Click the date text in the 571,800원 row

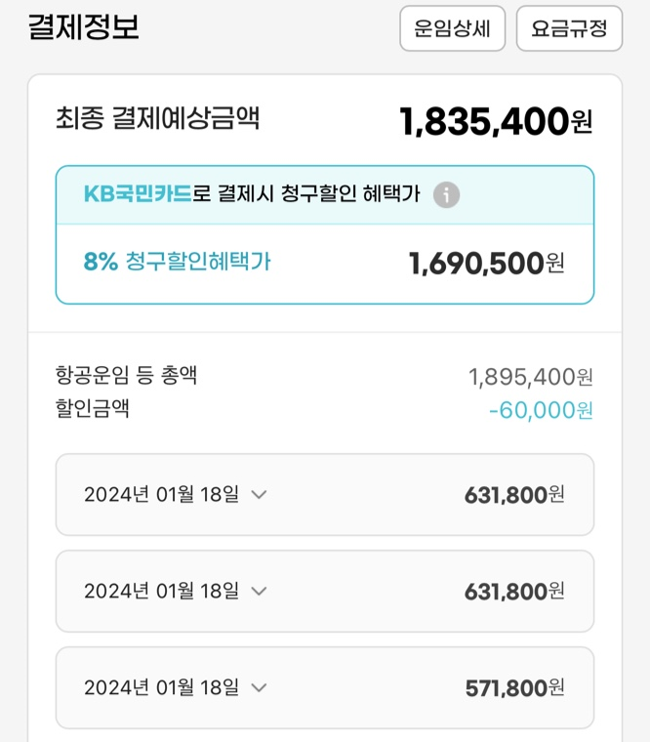(161, 688)
